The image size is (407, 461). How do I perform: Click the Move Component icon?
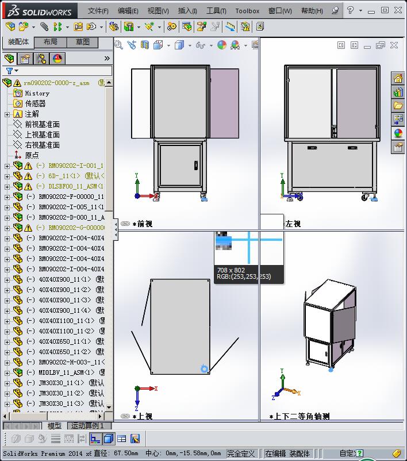(91, 27)
